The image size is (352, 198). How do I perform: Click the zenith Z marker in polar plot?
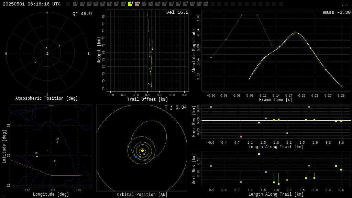[47, 54]
